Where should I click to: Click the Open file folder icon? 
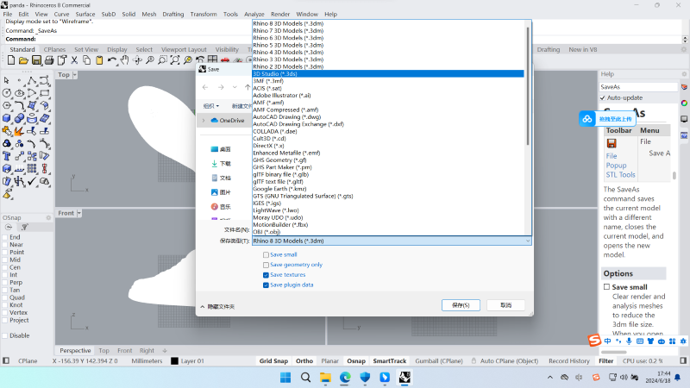pos(23,60)
